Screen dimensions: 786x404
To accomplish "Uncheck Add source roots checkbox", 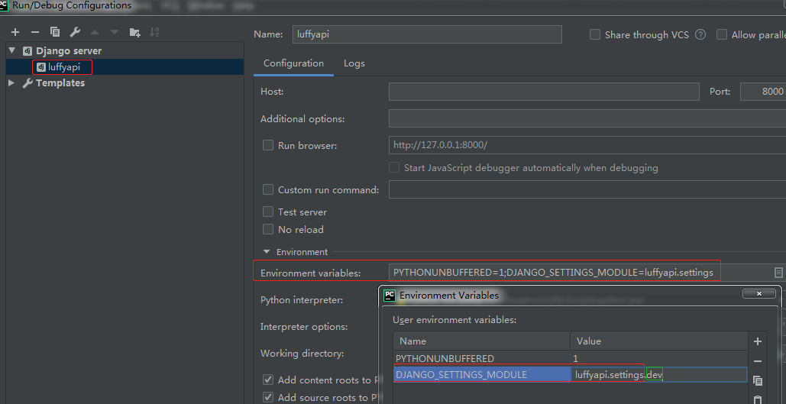I will (267, 397).
